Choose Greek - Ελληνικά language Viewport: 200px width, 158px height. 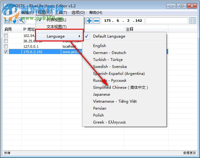[x=124, y=122]
